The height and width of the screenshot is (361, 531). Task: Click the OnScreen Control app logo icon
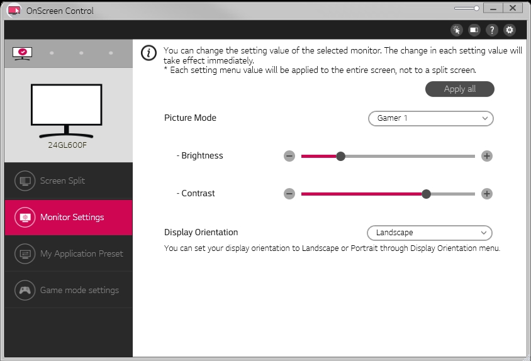click(14, 11)
